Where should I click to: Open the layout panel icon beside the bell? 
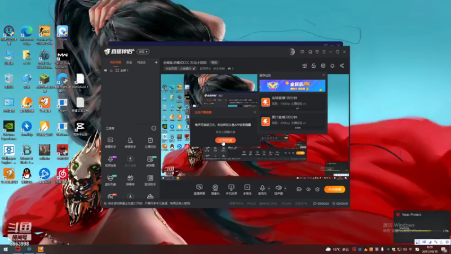click(323, 65)
